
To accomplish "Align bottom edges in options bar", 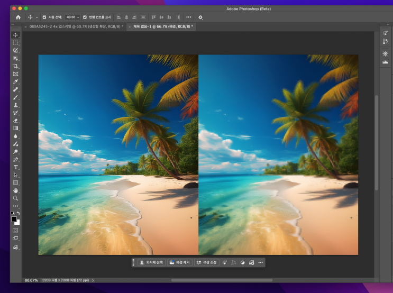I will [x=169, y=17].
